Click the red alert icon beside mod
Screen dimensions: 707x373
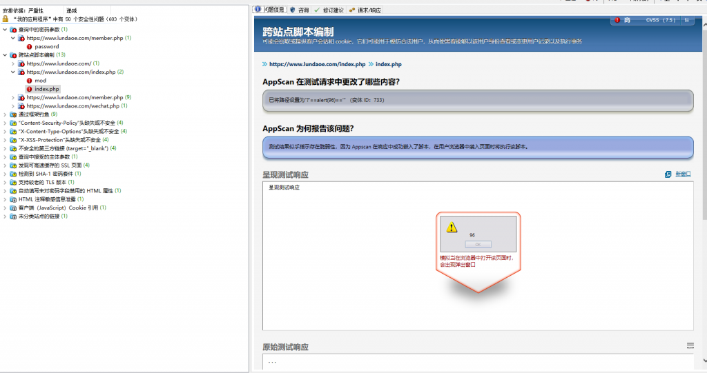(x=29, y=81)
